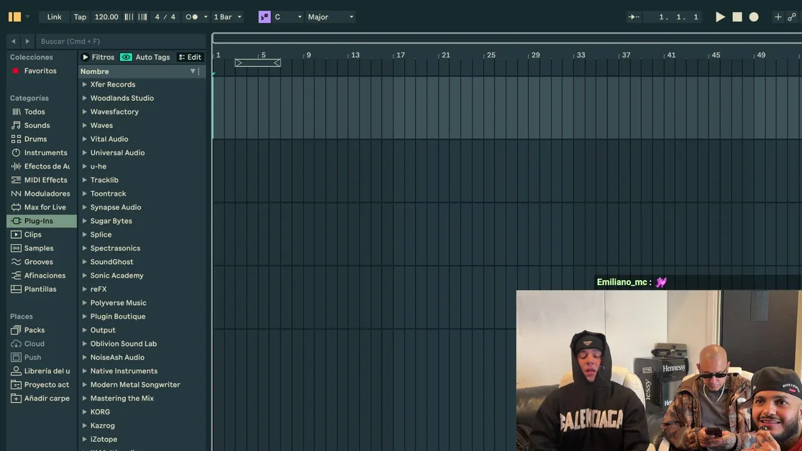
Task: Toggle the Follow playback icon
Action: click(x=634, y=17)
